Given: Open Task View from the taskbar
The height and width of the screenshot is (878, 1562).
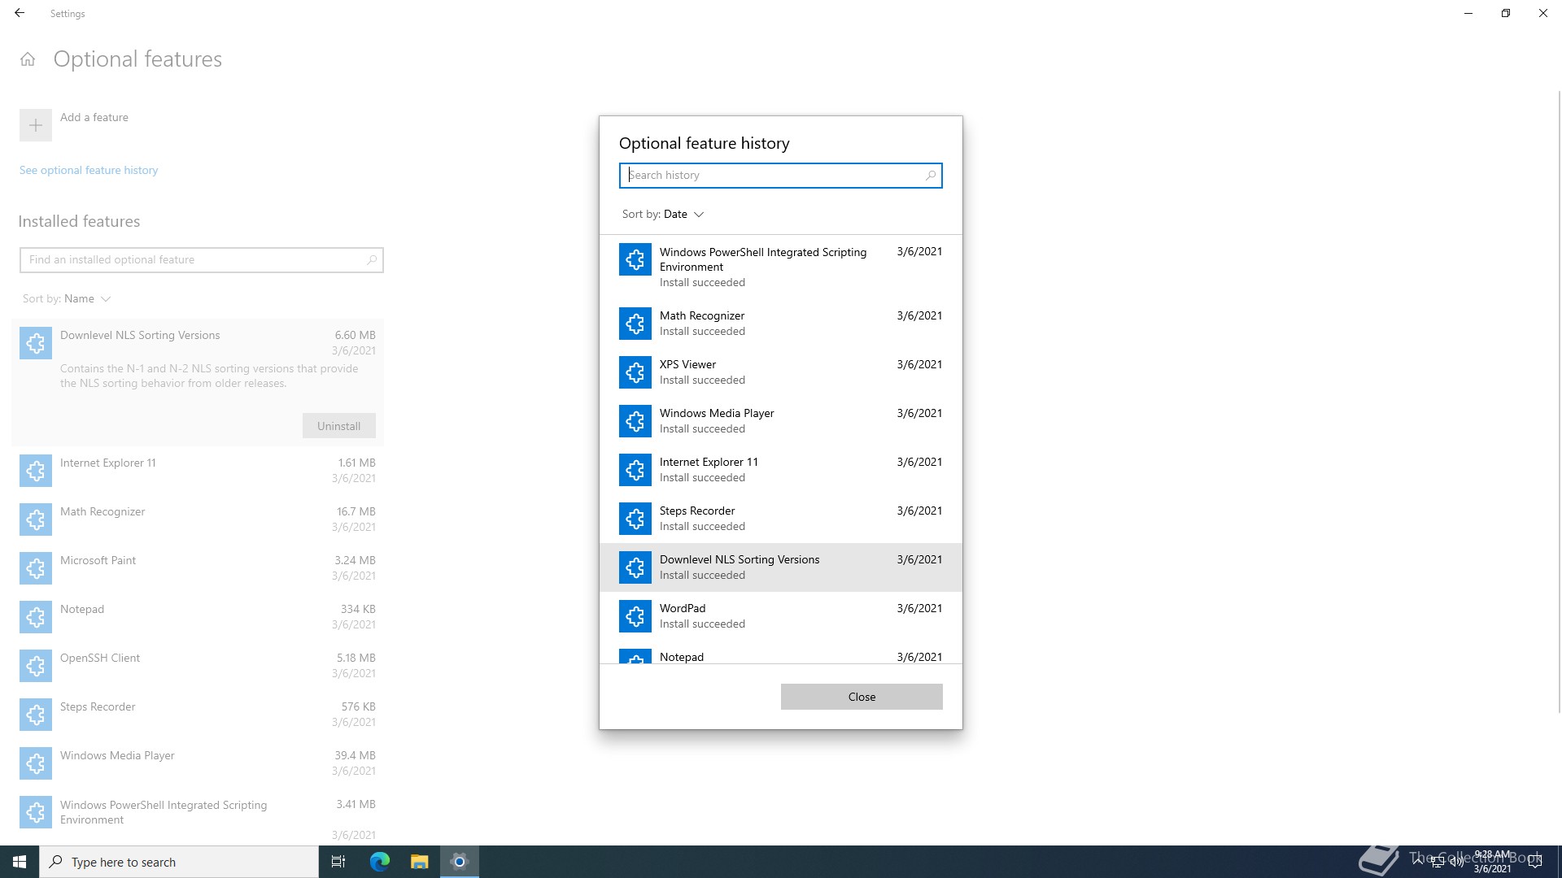Looking at the screenshot, I should pyautogui.click(x=338, y=862).
